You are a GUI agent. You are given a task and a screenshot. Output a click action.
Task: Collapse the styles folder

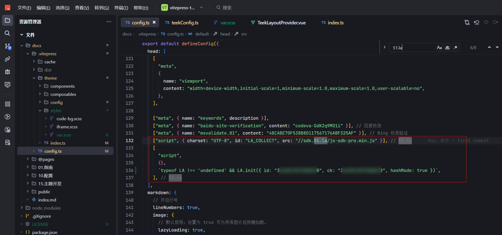click(x=40, y=110)
